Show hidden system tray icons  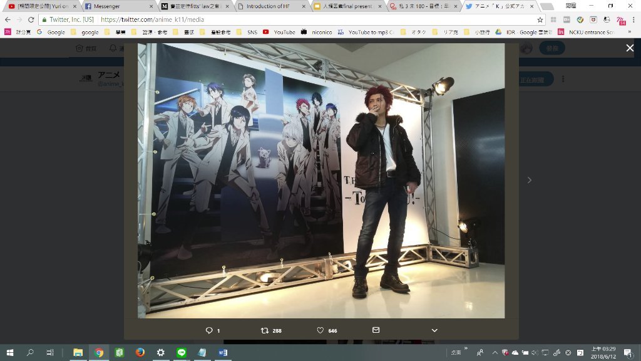coord(495,352)
